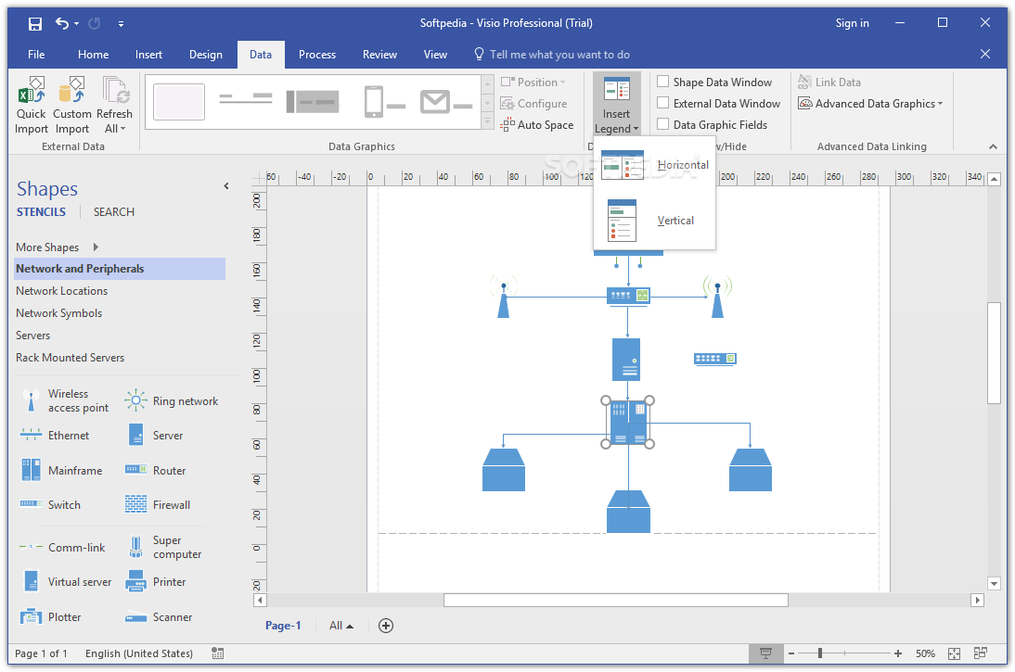
Task: Switch to the Review tab
Action: click(380, 55)
